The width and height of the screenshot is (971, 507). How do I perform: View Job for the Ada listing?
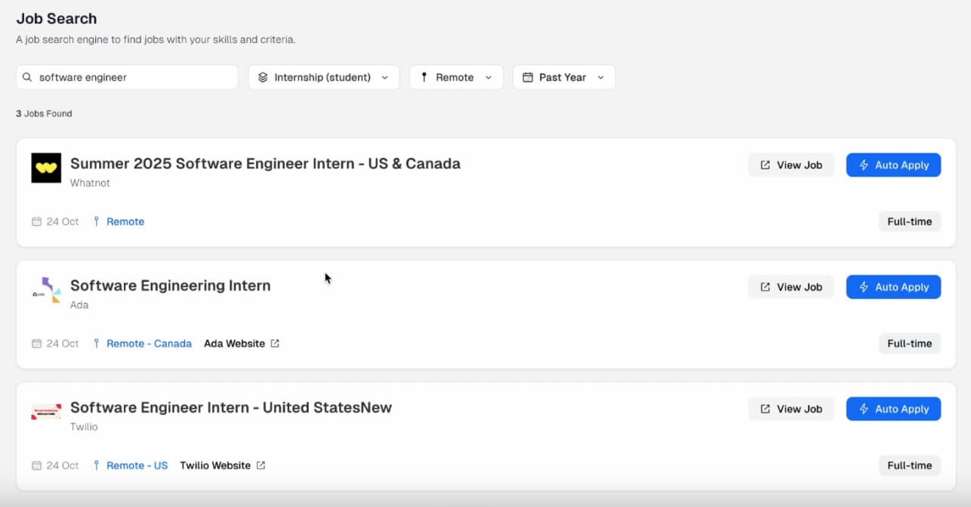[x=791, y=287]
